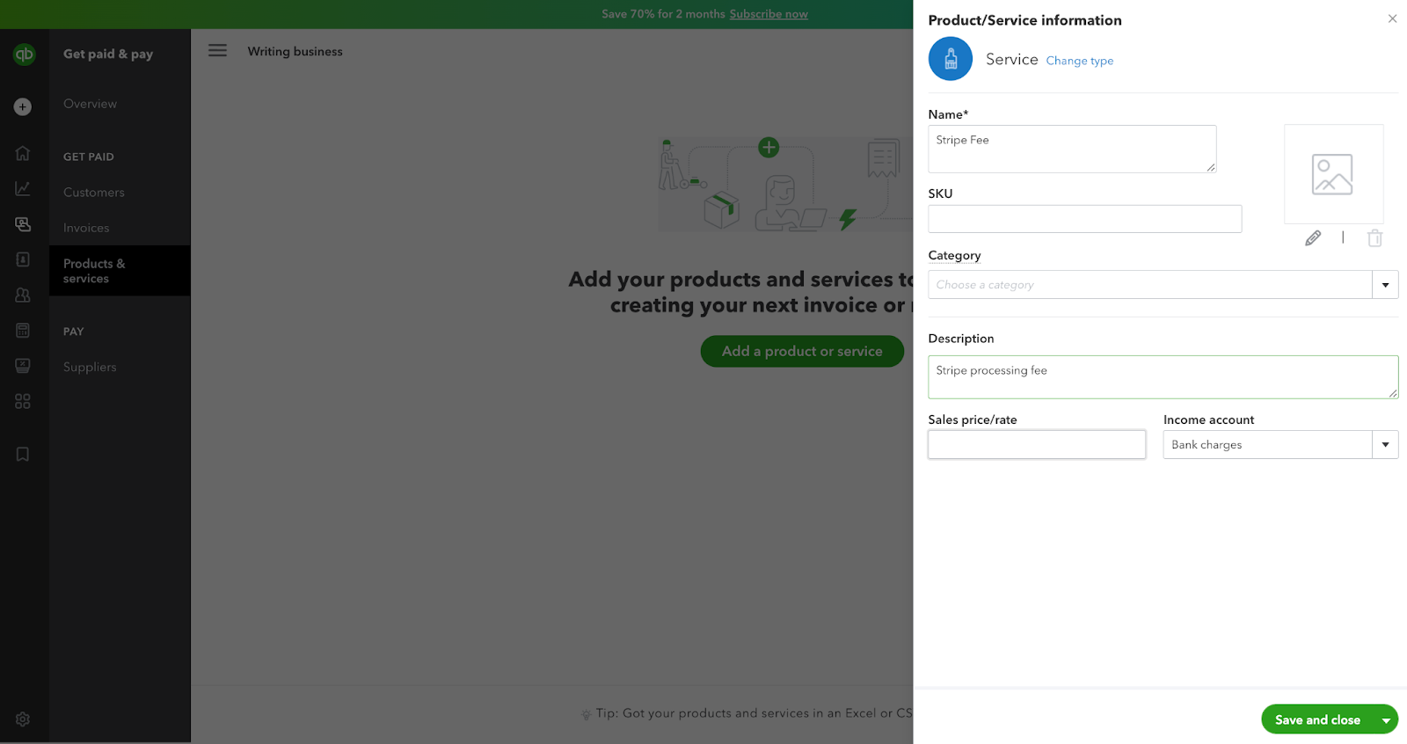
Task: Open the apps grid icon in sidebar
Action: 23,401
